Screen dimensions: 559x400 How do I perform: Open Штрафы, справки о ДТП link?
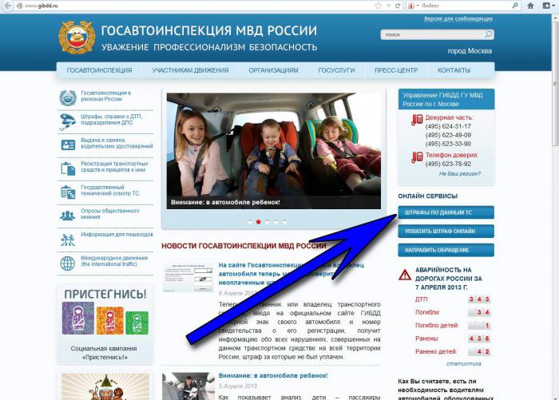tap(112, 120)
